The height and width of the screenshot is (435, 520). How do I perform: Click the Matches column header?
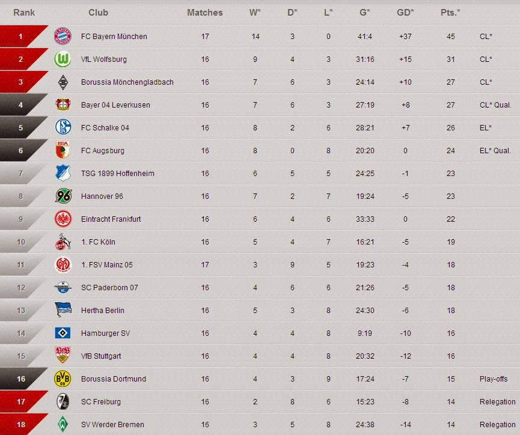pos(204,13)
